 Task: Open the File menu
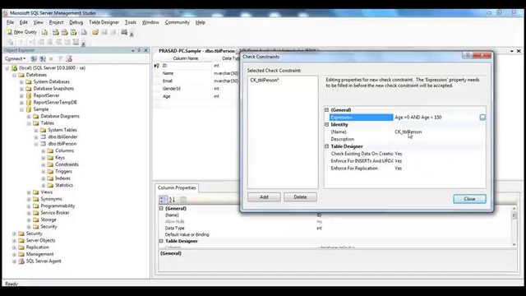coord(11,22)
